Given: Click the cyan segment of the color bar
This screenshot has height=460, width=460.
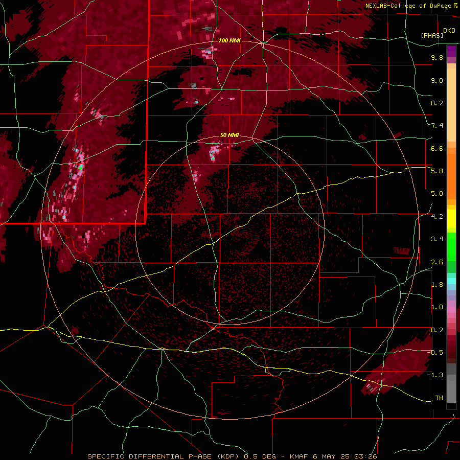Looking at the screenshot, I should (x=451, y=281).
